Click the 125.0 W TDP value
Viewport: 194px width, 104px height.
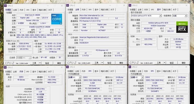pyautogui.click(x=45, y=18)
